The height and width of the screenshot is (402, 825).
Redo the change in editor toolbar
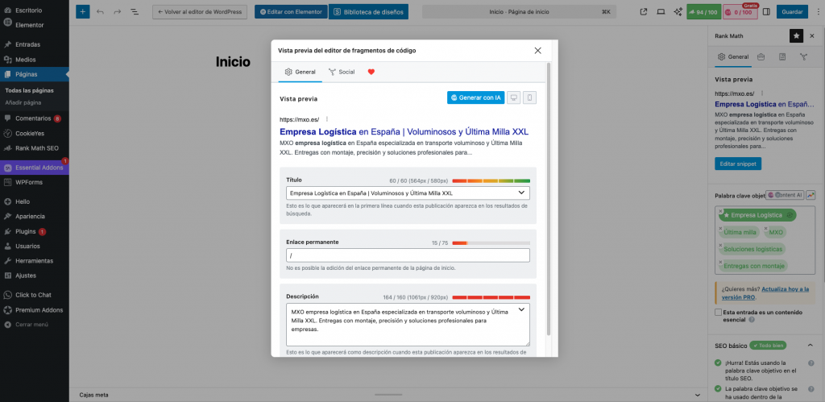click(118, 11)
